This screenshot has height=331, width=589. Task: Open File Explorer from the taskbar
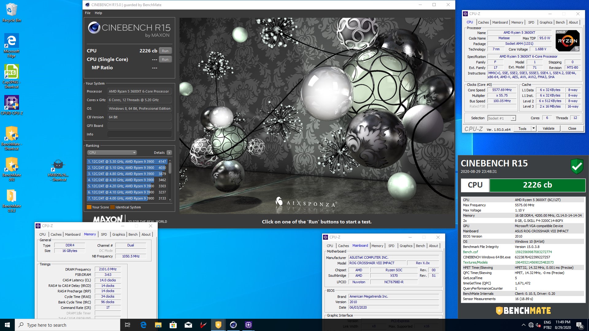coord(158,325)
